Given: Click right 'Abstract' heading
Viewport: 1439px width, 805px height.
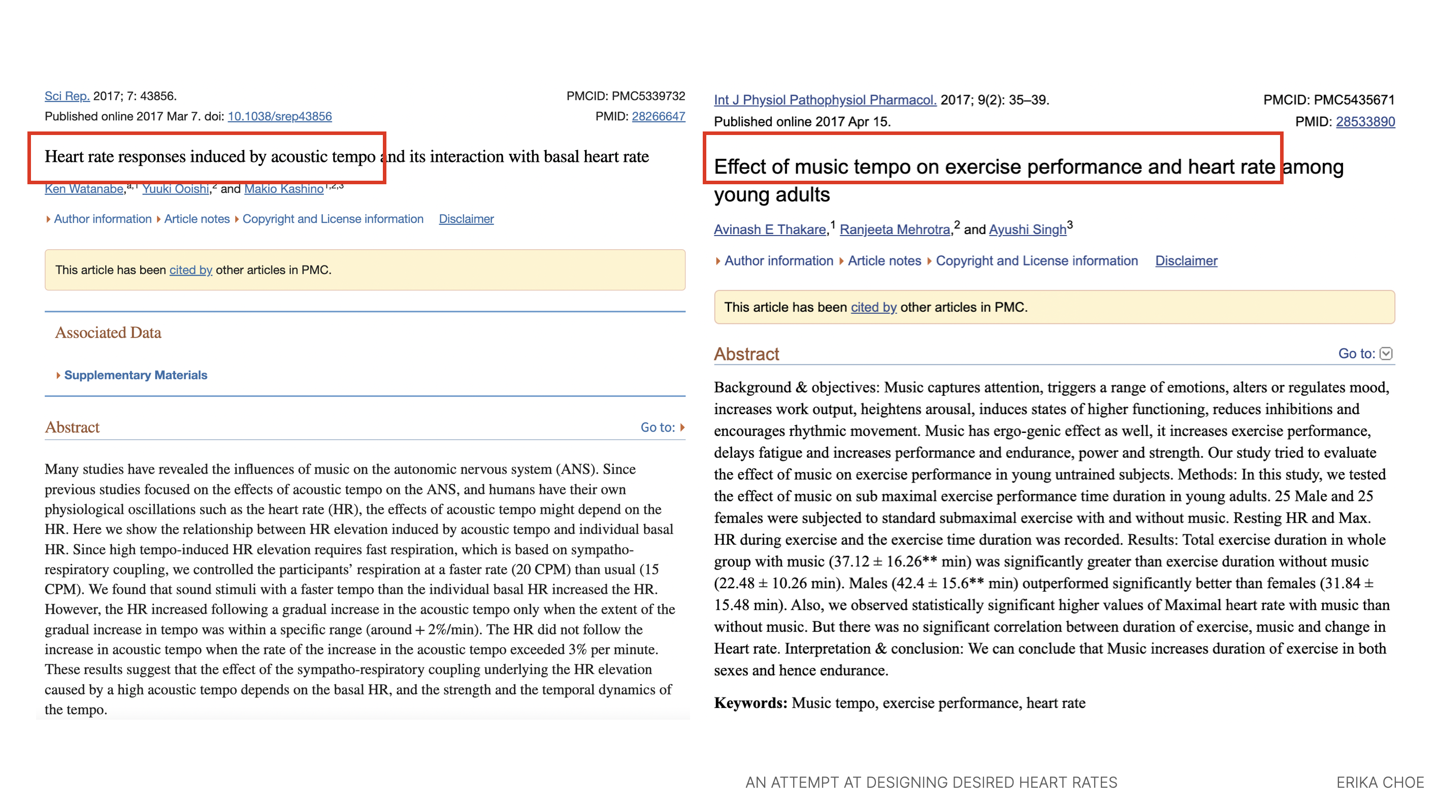Looking at the screenshot, I should 746,354.
